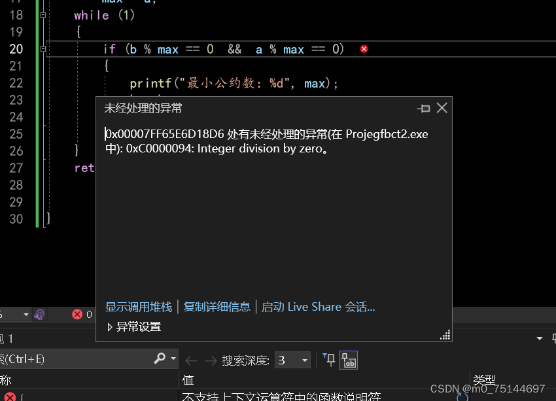Toggle the 'ab' text visualizer icon
The height and width of the screenshot is (401, 556).
coord(348,360)
